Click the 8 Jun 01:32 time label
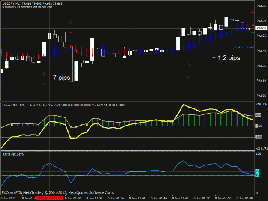This screenshot has height=201, width=268. pyautogui.click(x=94, y=198)
